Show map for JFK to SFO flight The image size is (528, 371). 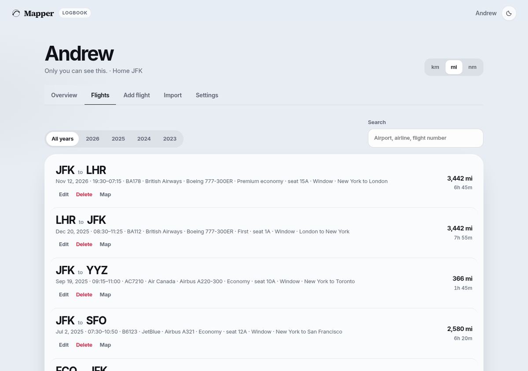105,345
